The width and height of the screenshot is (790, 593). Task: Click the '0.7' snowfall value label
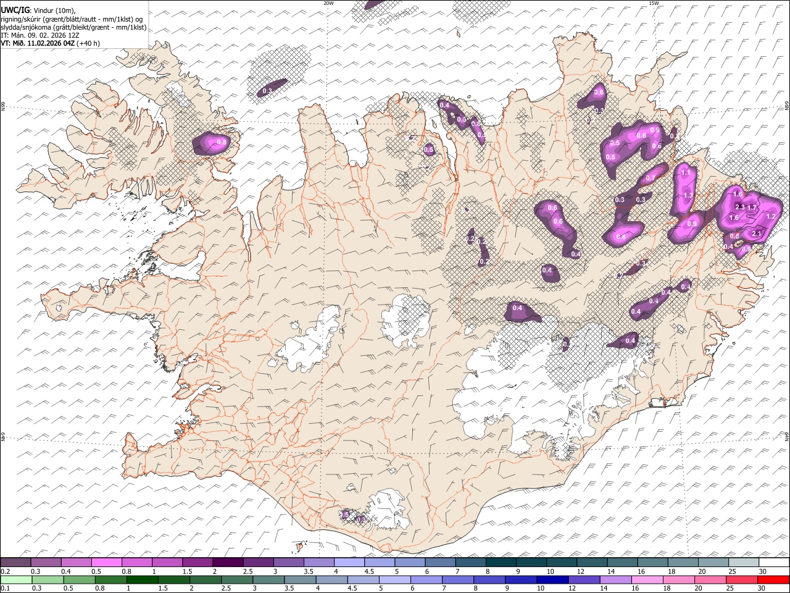(x=650, y=179)
